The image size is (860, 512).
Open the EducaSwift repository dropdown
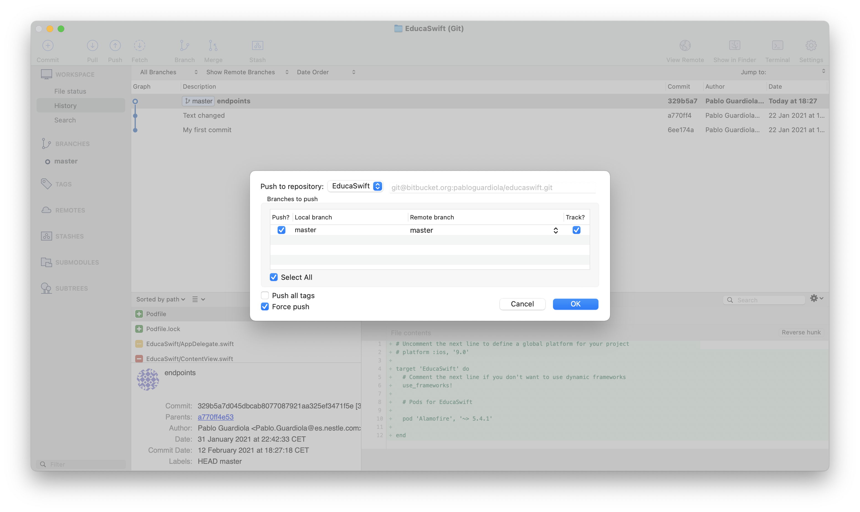coord(356,186)
